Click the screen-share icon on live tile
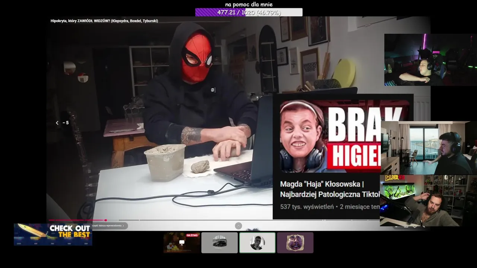 182,242
